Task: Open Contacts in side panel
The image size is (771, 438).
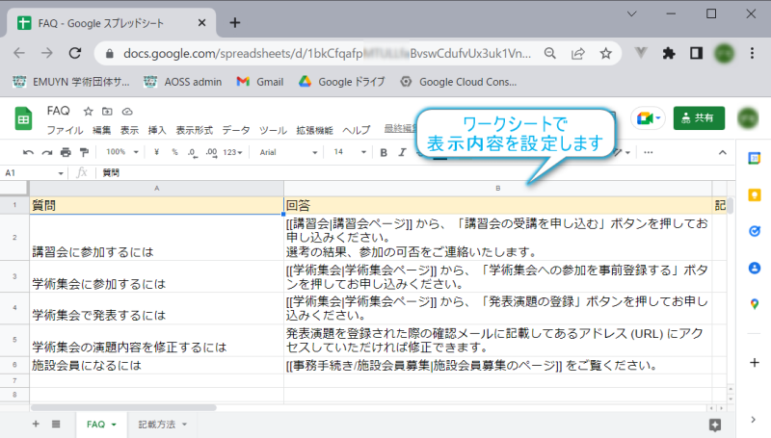Action: tap(754, 268)
